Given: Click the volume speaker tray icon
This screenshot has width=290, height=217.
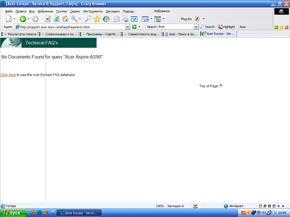Looking at the screenshot, I should click(x=274, y=213).
